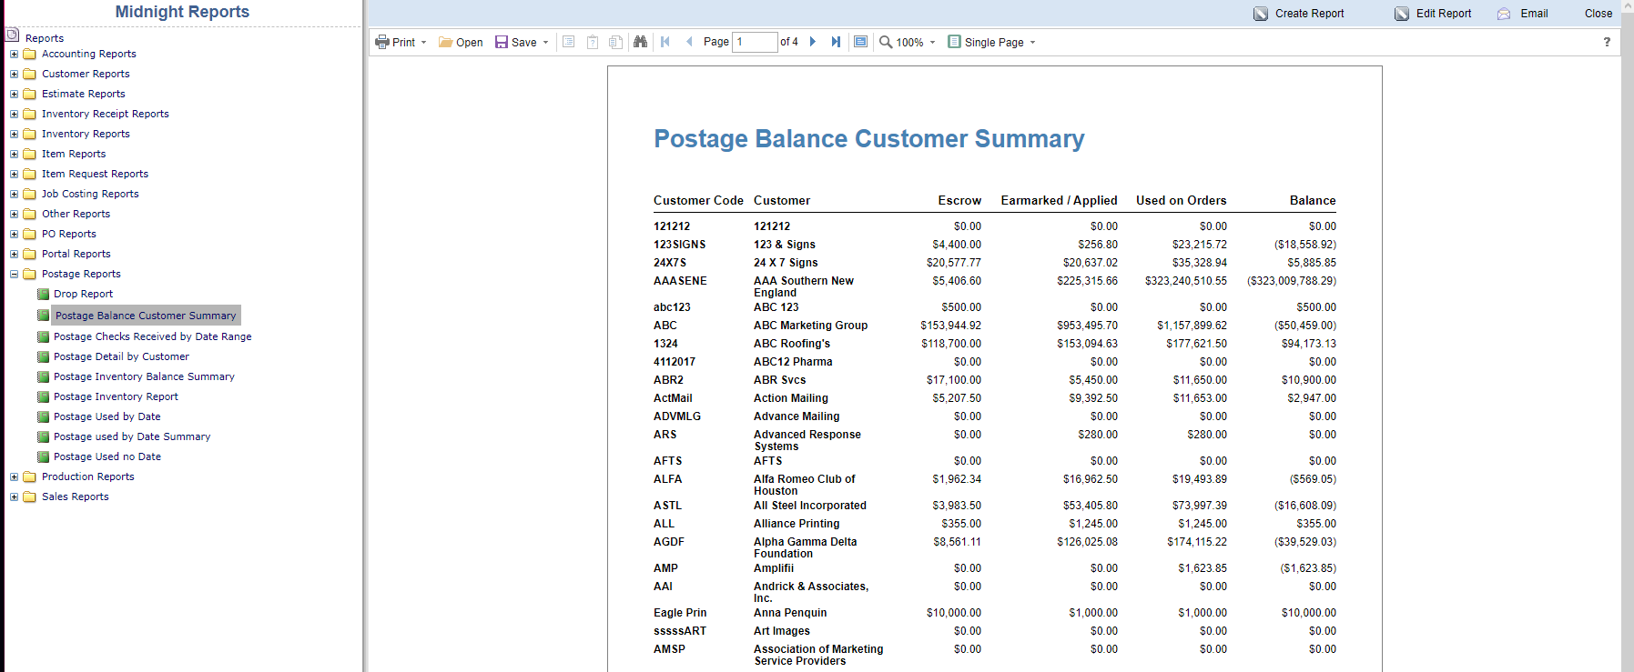Click ABC Marketing Group customer name
The width and height of the screenshot is (1634, 672).
tap(810, 326)
